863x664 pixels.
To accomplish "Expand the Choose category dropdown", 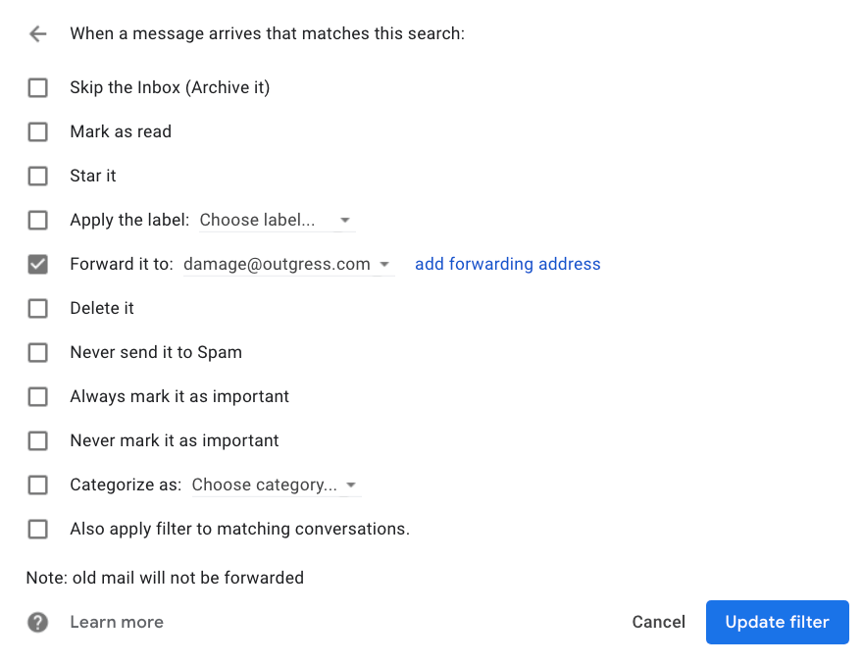I will [277, 485].
